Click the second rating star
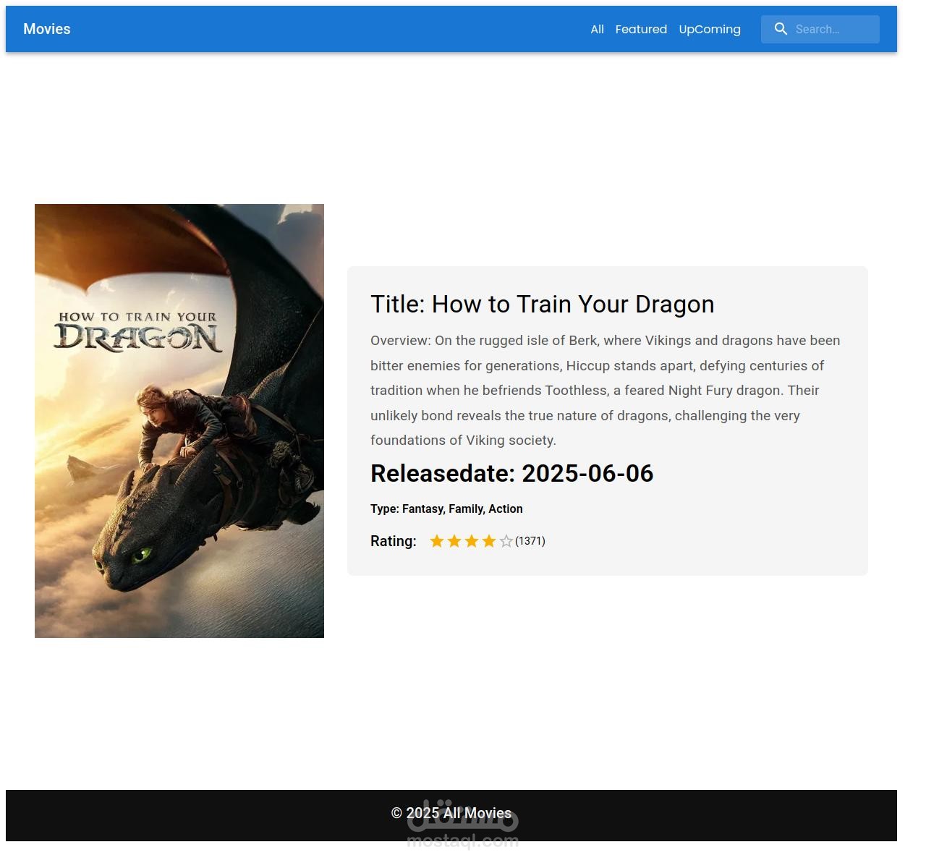Image resolution: width=926 pixels, height=868 pixels. pyautogui.click(x=454, y=541)
